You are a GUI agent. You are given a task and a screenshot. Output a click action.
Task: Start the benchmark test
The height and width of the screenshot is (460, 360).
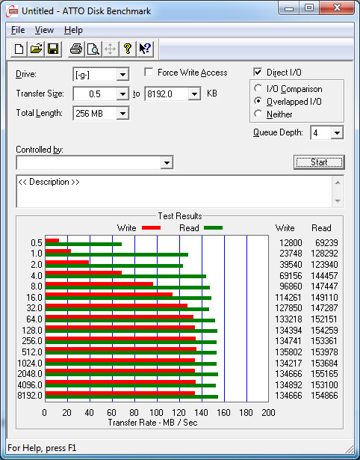pyautogui.click(x=319, y=162)
